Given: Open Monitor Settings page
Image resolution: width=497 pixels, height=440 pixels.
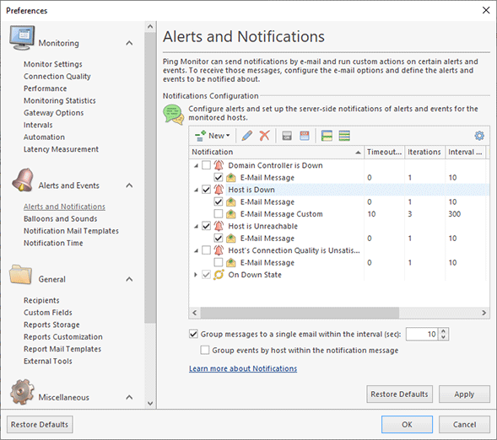Looking at the screenshot, I should (x=53, y=64).
